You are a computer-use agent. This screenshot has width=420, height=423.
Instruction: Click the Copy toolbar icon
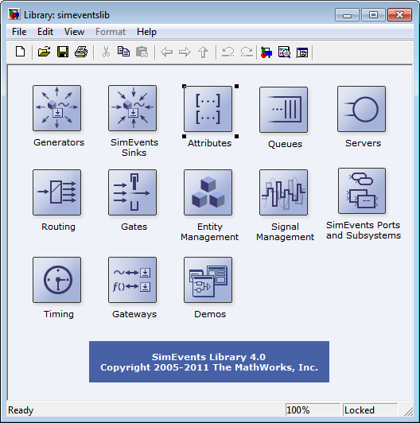(x=123, y=52)
